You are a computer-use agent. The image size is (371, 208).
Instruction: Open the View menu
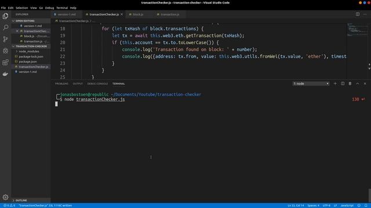click(x=34, y=8)
